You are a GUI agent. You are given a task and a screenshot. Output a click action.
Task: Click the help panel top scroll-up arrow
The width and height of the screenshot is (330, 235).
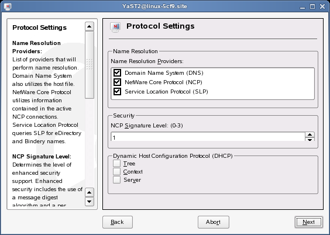coord(90,26)
